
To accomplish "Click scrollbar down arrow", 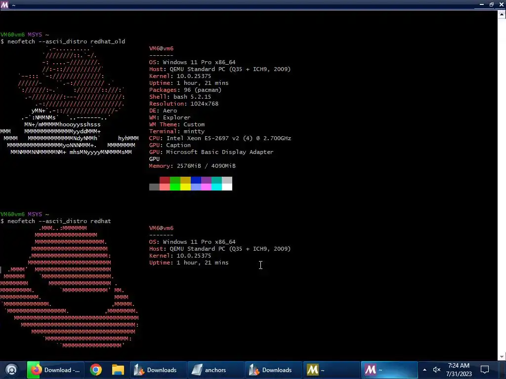I will (x=502, y=356).
